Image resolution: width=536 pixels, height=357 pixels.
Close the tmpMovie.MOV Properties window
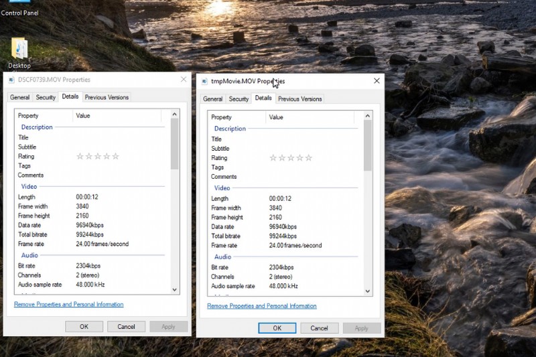(377, 81)
